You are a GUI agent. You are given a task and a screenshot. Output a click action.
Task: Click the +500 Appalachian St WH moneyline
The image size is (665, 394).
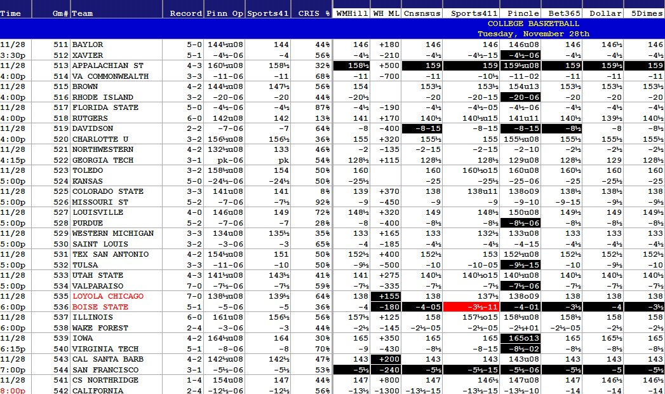pyautogui.click(x=389, y=65)
